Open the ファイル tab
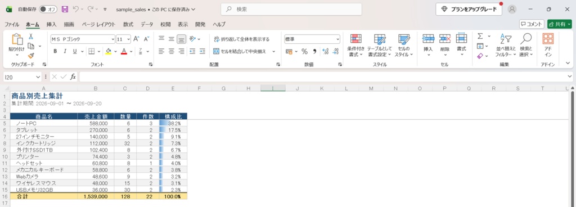This screenshot has width=576, height=207. (12, 24)
